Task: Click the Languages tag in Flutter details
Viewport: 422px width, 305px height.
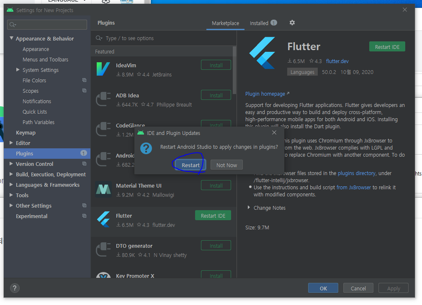Action: tap(302, 72)
